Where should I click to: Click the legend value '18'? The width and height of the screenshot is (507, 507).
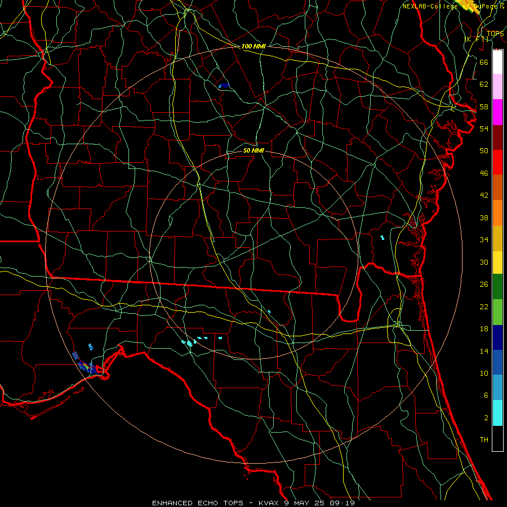484,329
